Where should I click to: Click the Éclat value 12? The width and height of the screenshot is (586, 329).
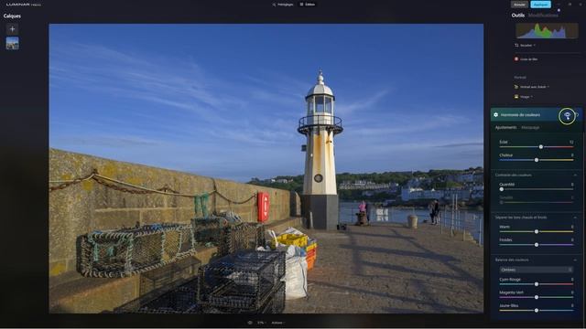click(x=571, y=143)
